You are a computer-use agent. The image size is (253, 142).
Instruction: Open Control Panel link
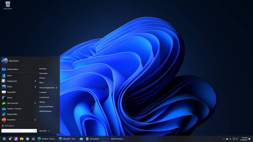[44, 98]
